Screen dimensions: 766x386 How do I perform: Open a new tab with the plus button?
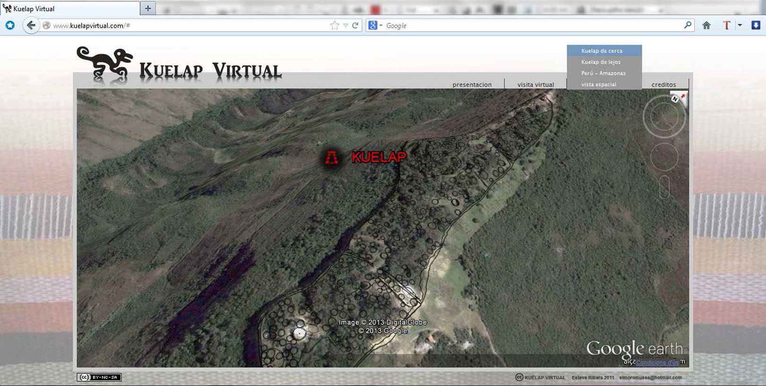pos(148,8)
